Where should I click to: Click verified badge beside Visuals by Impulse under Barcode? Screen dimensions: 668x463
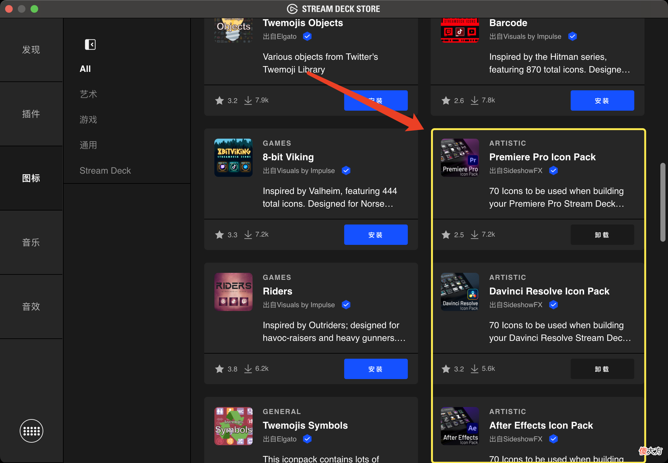click(x=573, y=36)
